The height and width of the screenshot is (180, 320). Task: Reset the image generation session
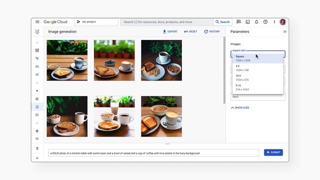click(190, 31)
